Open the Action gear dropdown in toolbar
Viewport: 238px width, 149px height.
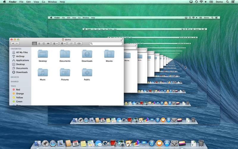pos(63,44)
